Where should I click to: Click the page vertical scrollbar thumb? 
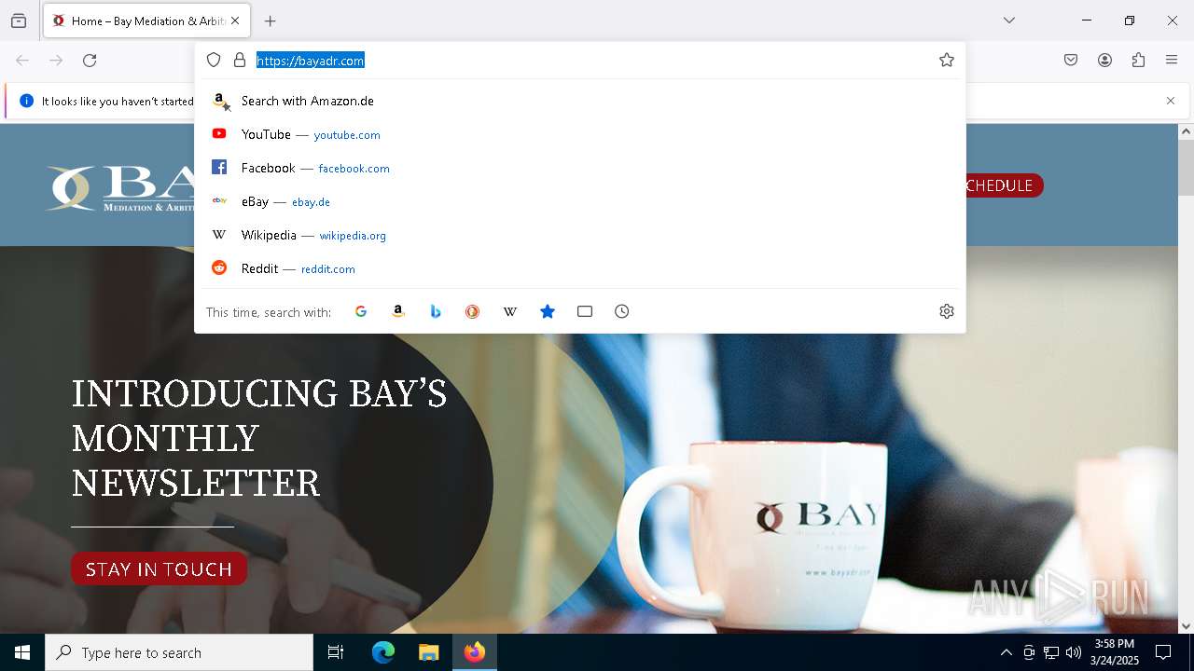1186,169
